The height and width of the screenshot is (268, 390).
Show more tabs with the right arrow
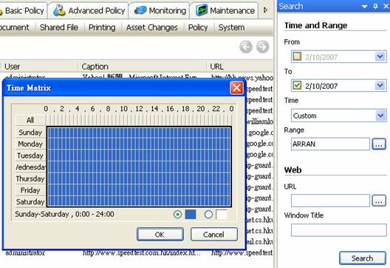pyautogui.click(x=265, y=10)
